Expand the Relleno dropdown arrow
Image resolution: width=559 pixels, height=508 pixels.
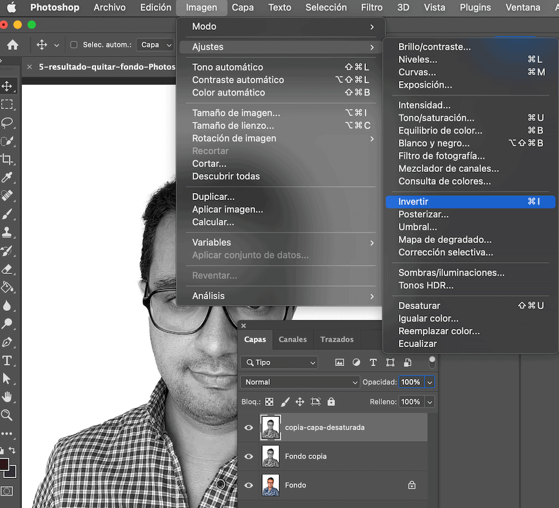pos(430,402)
